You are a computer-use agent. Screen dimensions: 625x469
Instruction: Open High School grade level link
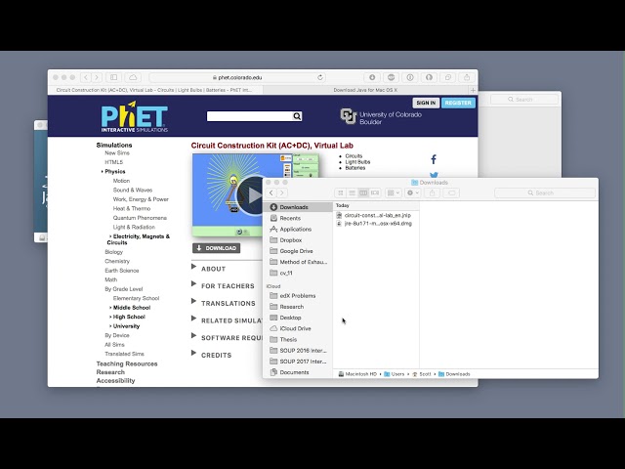(x=129, y=317)
